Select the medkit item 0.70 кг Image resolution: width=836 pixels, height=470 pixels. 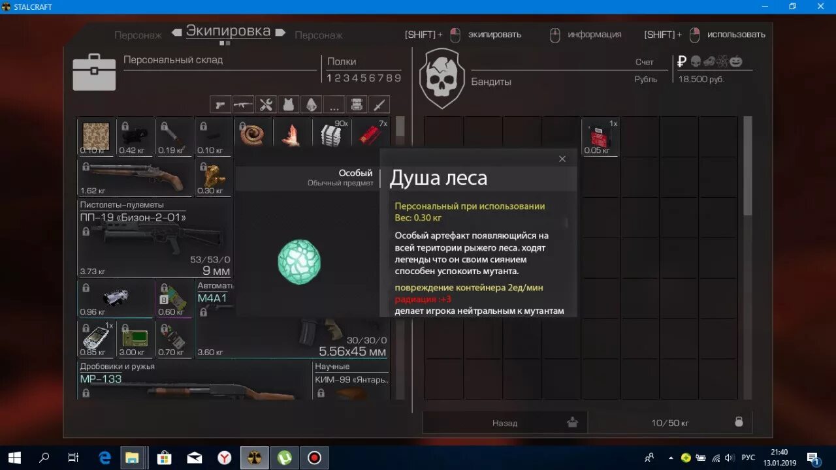(174, 339)
